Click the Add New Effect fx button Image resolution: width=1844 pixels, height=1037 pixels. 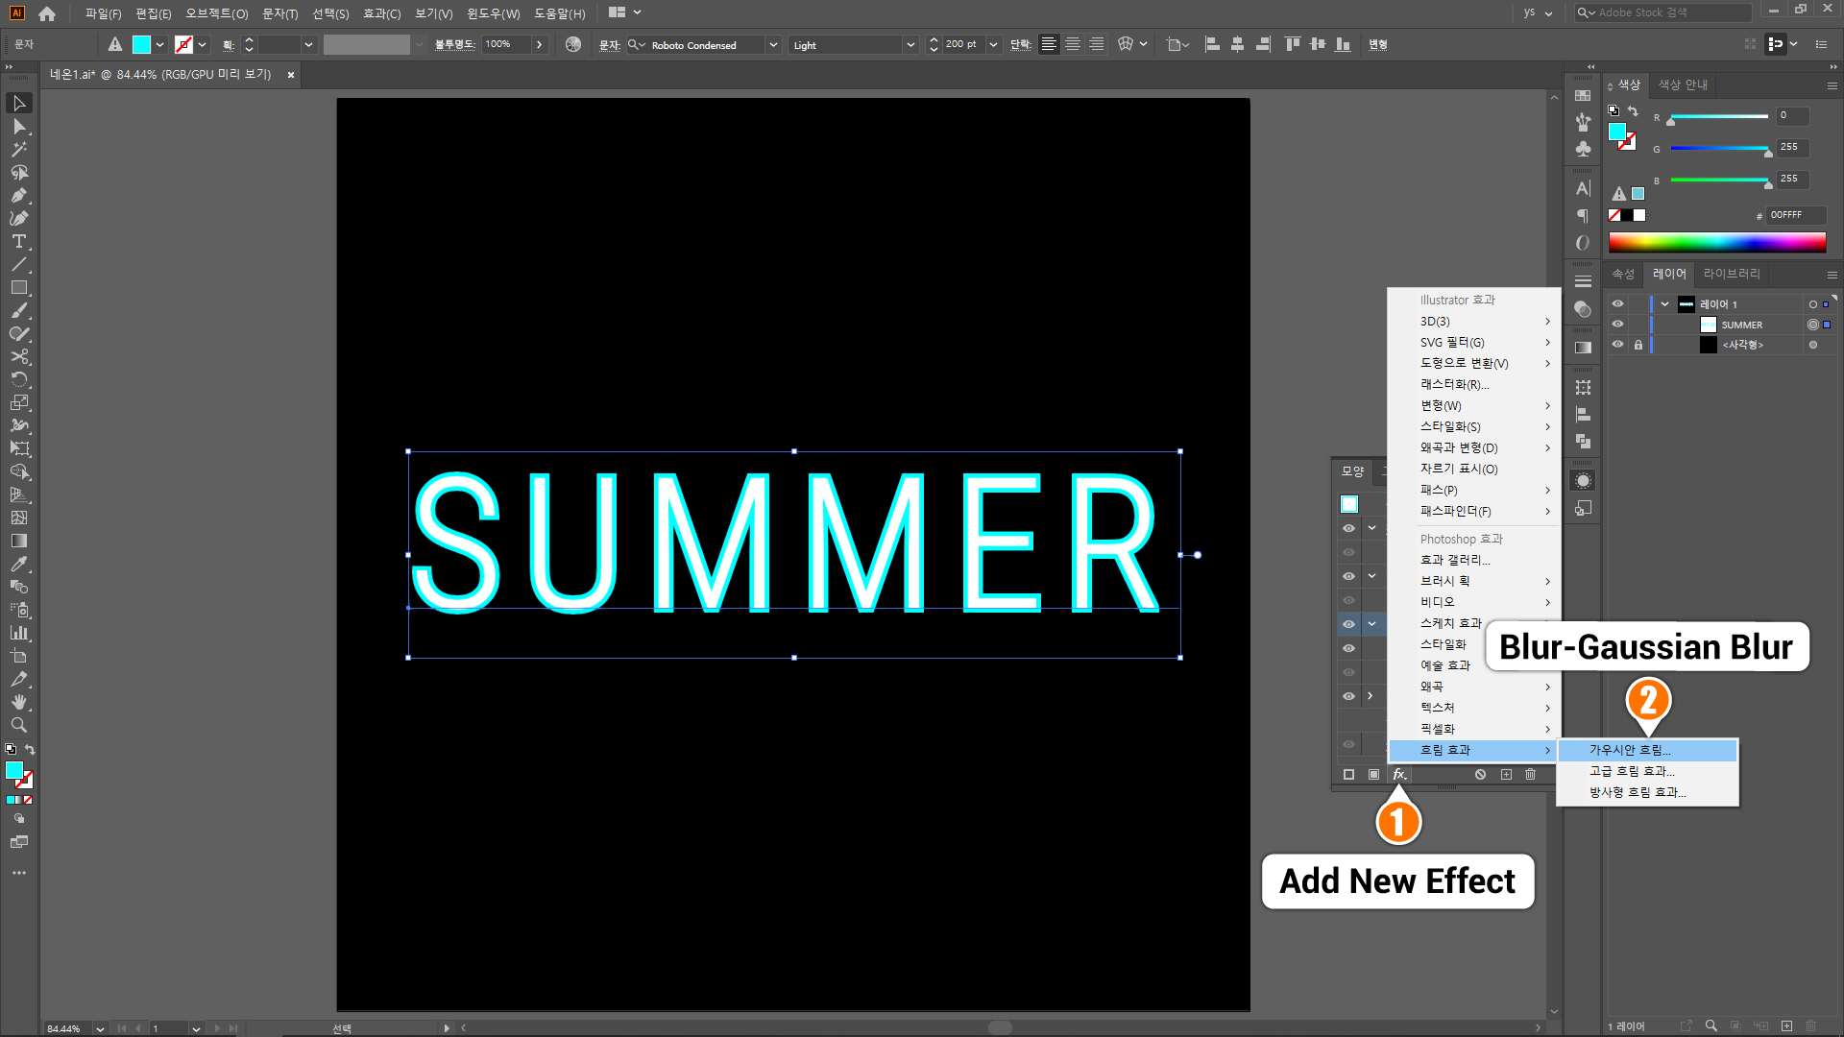1399,774
